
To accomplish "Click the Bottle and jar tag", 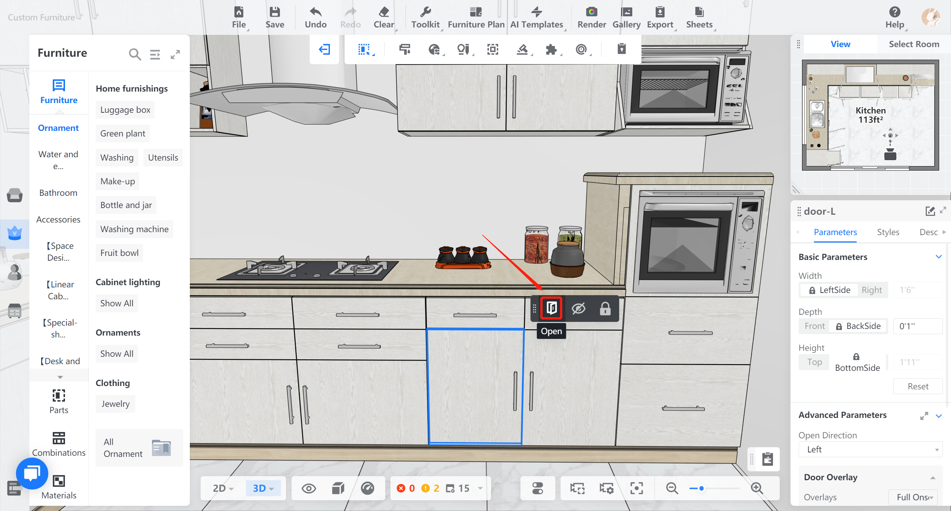I will click(126, 205).
